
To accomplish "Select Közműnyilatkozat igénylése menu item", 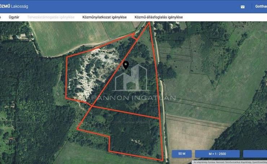I will [104, 17].
